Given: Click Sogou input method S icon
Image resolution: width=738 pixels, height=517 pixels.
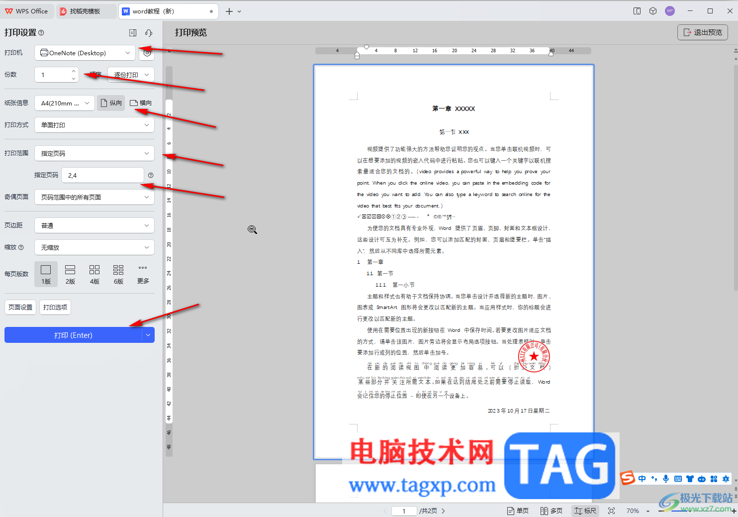Looking at the screenshot, I should point(628,478).
